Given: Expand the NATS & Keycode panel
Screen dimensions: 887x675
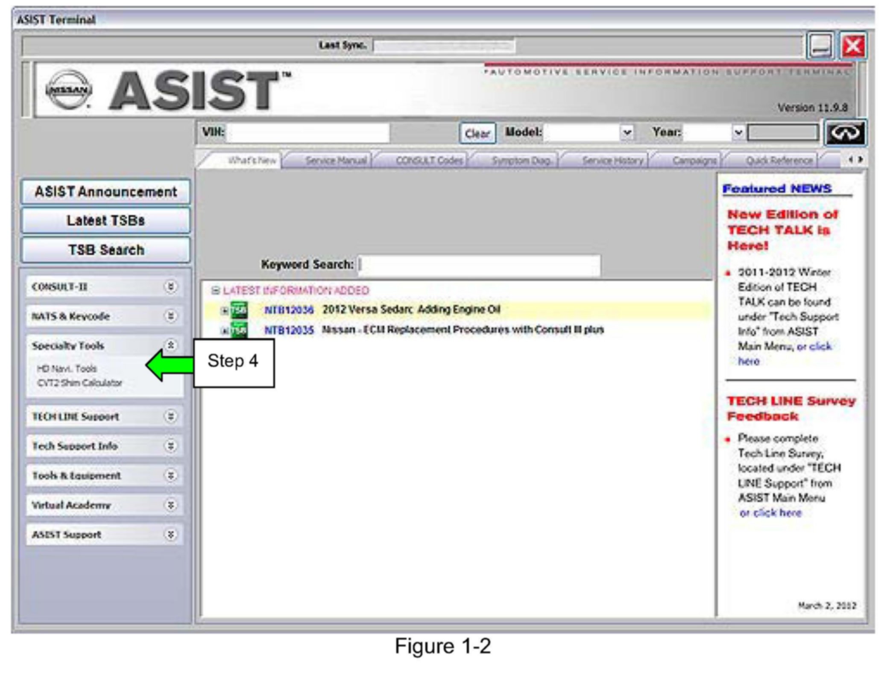Looking at the screenshot, I should pyautogui.click(x=170, y=316).
